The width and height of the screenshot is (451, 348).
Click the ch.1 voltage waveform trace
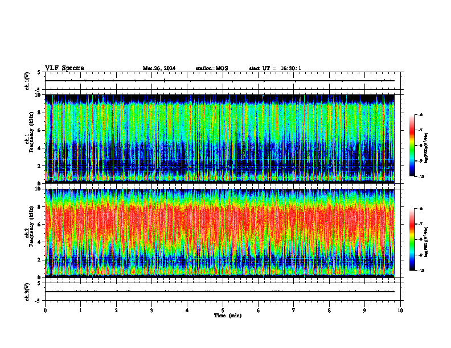220,81
